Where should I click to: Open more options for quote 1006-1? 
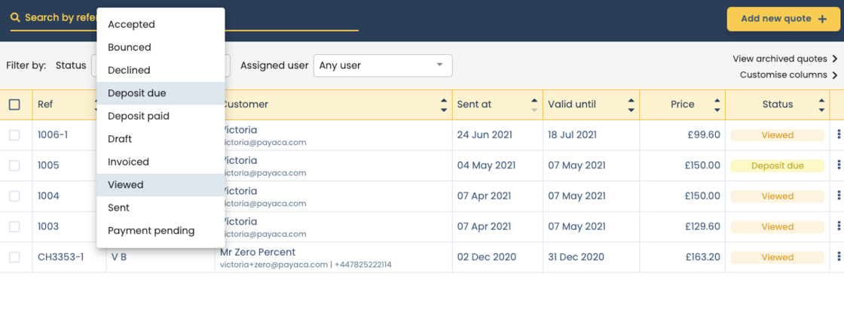click(x=839, y=135)
